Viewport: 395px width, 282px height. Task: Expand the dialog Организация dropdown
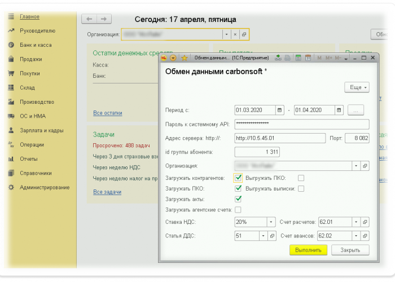point(356,166)
